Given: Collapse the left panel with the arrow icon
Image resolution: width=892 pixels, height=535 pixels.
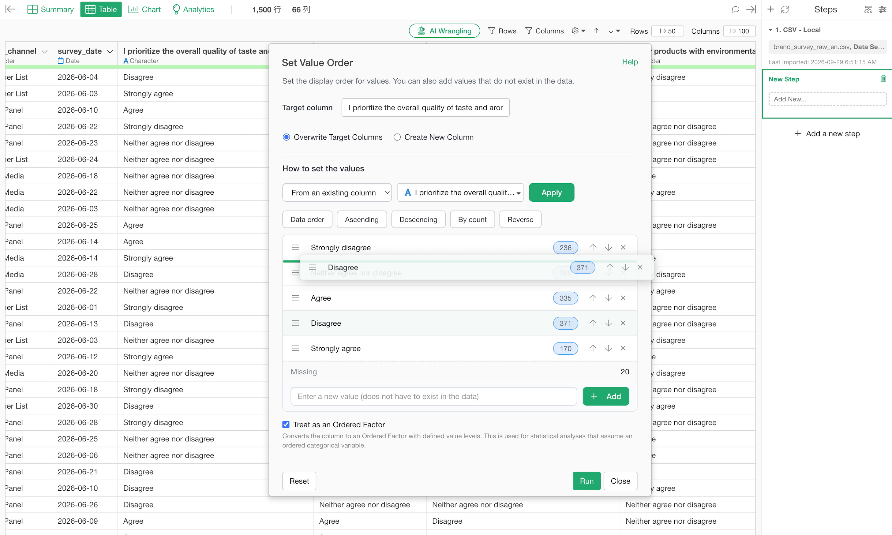Looking at the screenshot, I should 10,9.
